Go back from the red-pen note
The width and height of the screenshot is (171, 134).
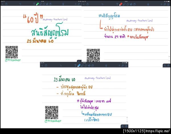(x=84, y=4)
